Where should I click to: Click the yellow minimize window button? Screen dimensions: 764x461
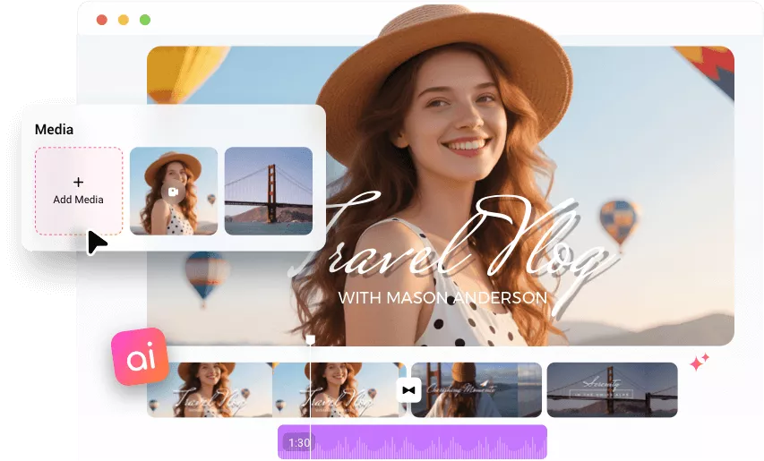coord(124,20)
